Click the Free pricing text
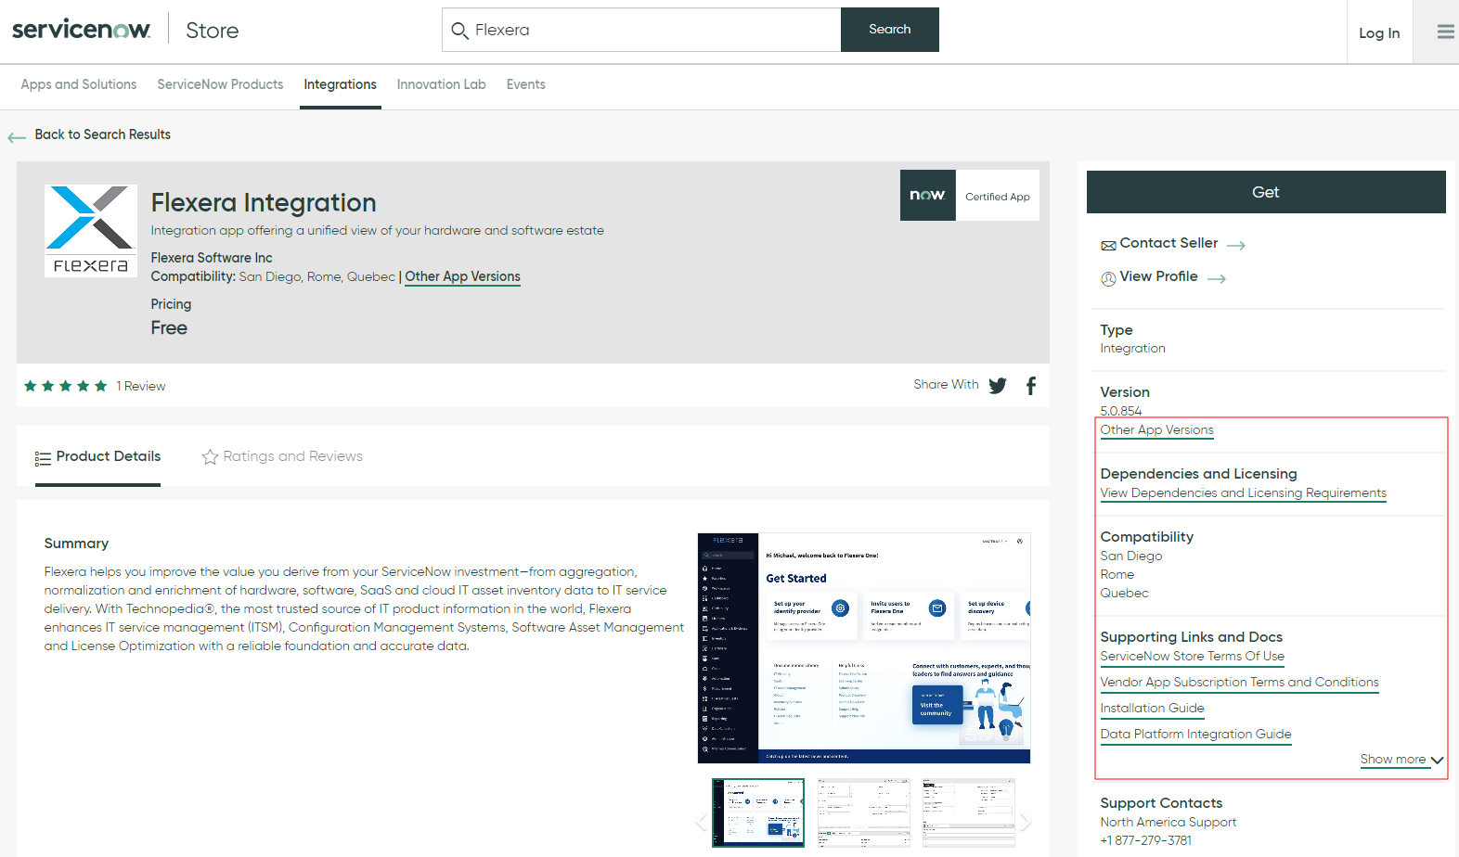Viewport: 1459px width, 857px height. pyautogui.click(x=169, y=328)
